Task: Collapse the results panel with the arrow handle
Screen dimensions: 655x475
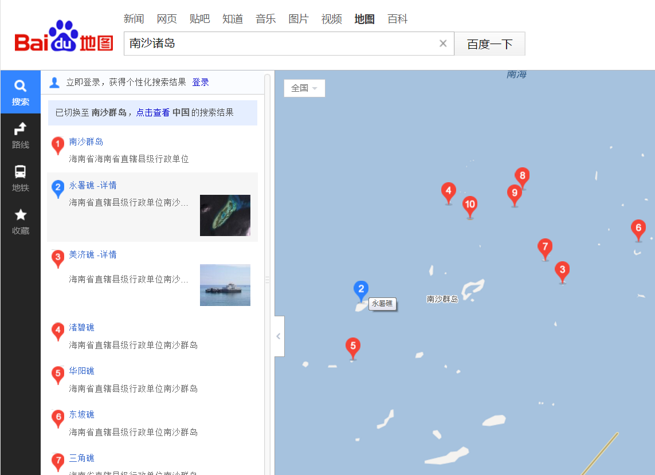Action: point(279,336)
